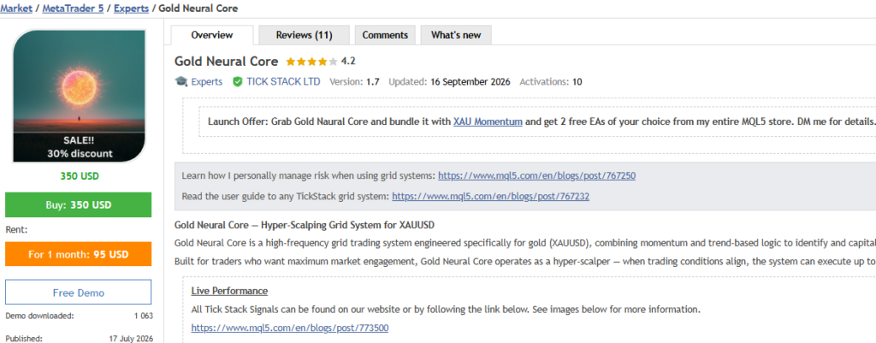Click the green 350 USD price text
This screenshot has height=343, width=876.
coord(79,176)
